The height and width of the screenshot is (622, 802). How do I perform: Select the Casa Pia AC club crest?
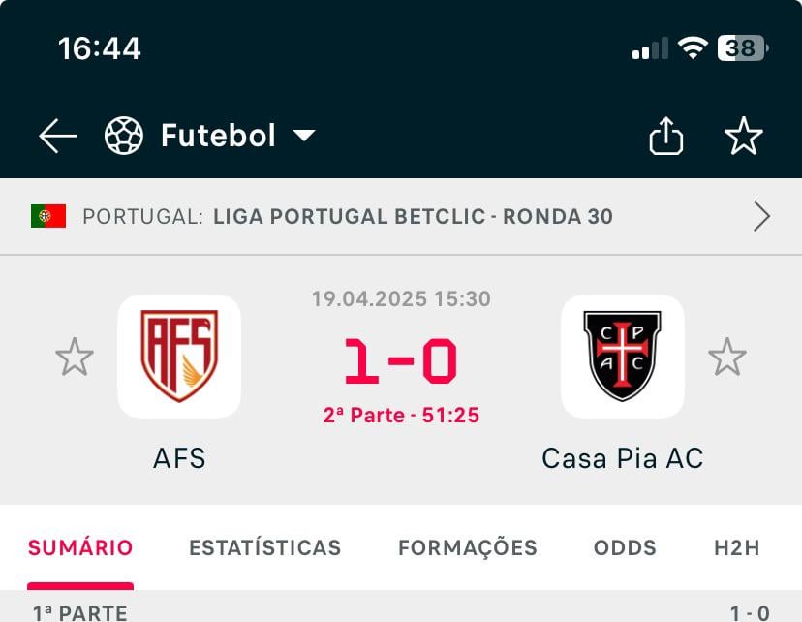click(x=621, y=358)
